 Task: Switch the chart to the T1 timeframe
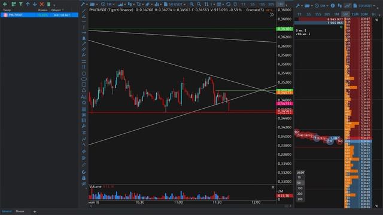[x=244, y=4]
